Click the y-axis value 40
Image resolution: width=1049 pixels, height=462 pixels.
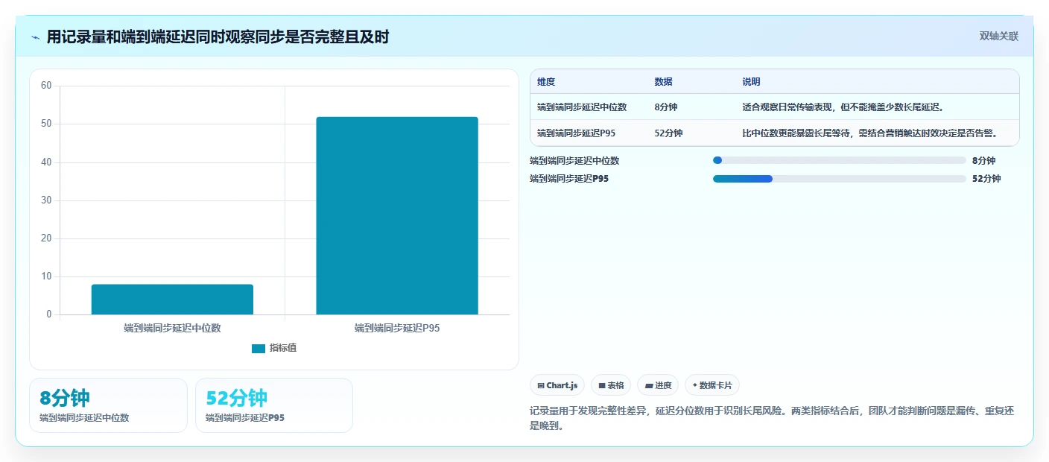coord(46,162)
